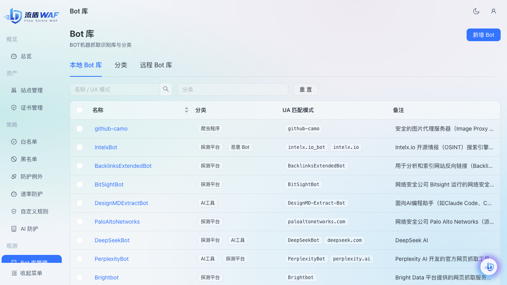Open 黑名单 in the sidebar
Viewport: 507px width, 285px height.
pyautogui.click(x=32, y=159)
